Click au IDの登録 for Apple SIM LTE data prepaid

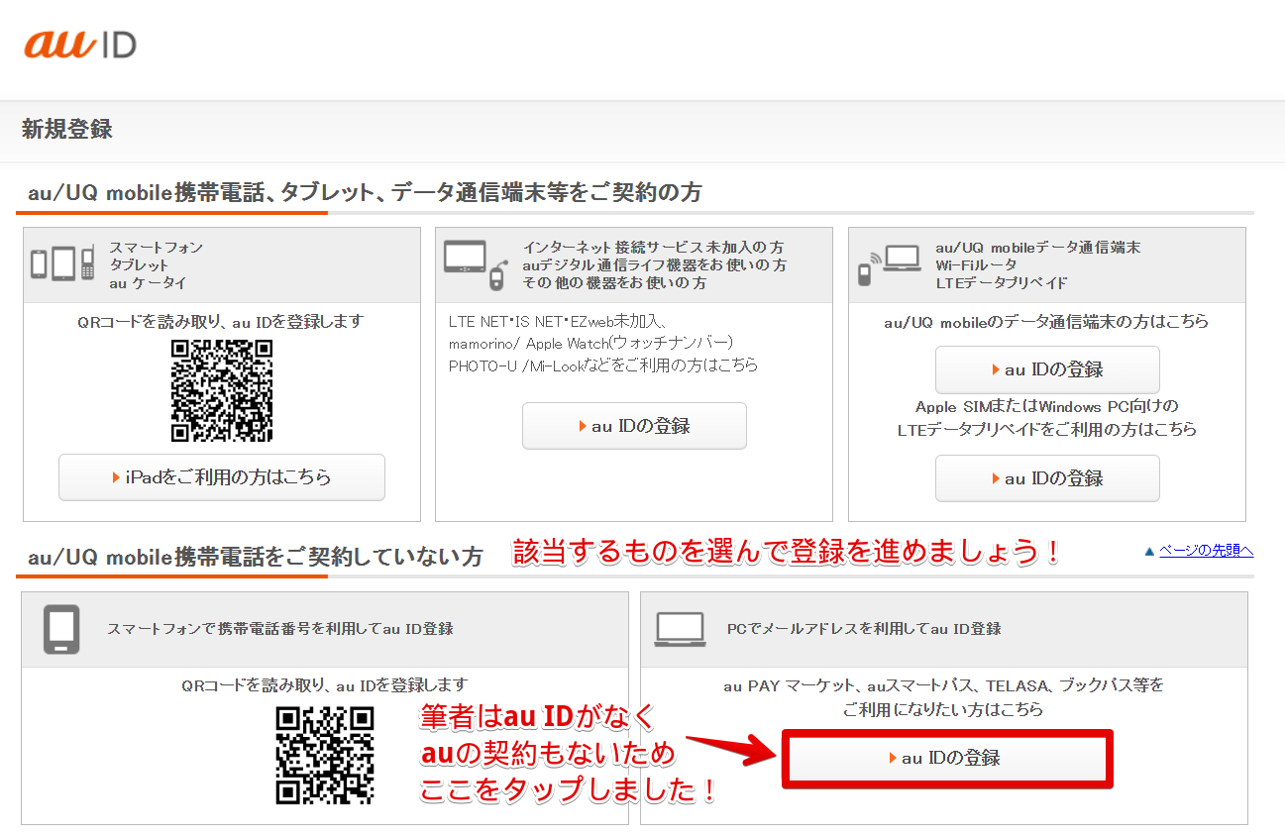(1047, 478)
